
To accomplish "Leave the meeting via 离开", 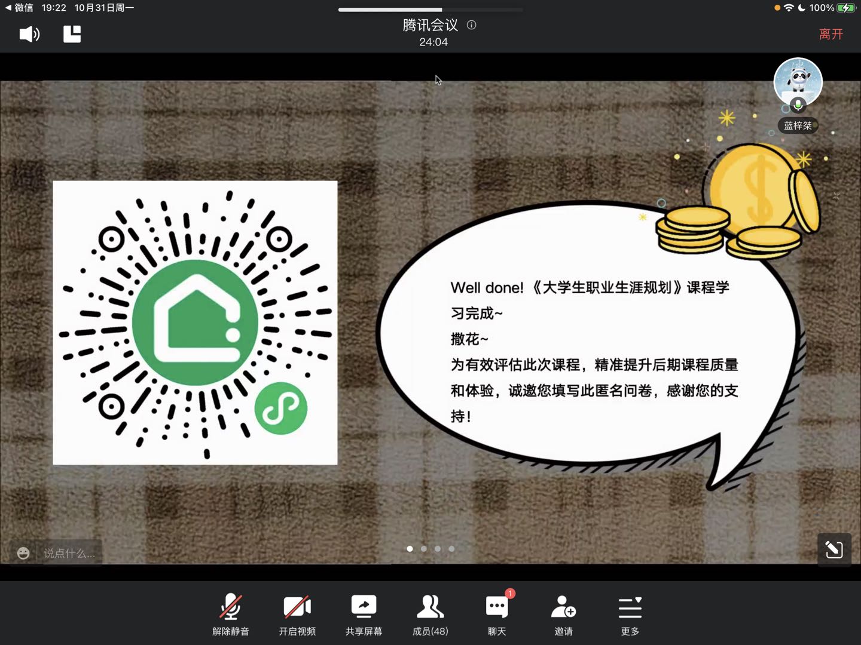I will point(831,34).
